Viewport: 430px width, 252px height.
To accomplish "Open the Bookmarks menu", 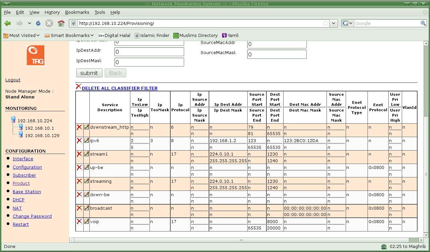I will pos(77,12).
